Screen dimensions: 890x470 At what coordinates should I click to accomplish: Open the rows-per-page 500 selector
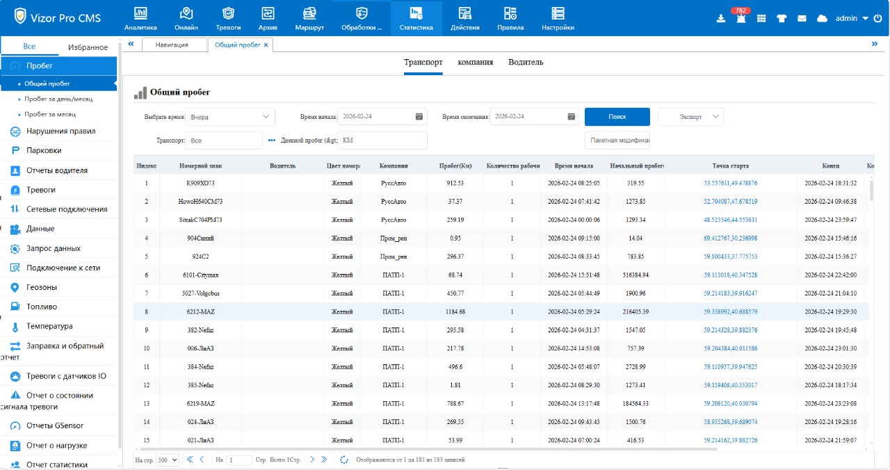[x=168, y=460]
